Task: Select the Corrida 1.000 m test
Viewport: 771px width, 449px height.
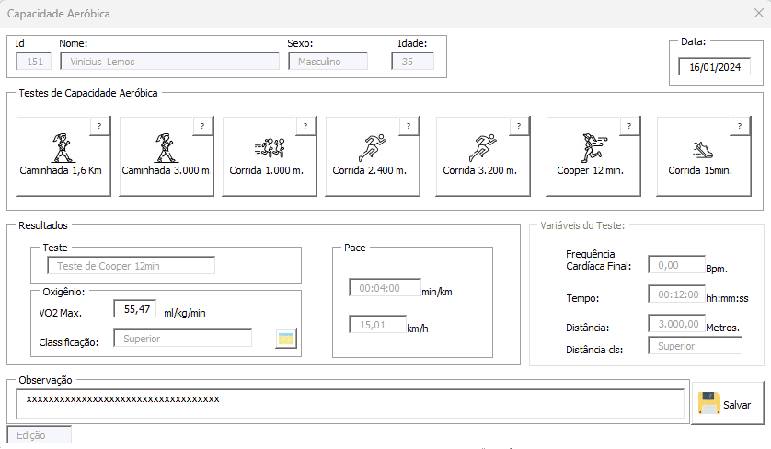Action: (269, 156)
